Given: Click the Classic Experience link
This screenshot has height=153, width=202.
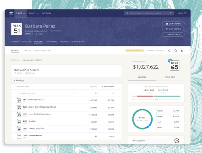Looking at the screenshot, I should pyautogui.click(x=156, y=50).
